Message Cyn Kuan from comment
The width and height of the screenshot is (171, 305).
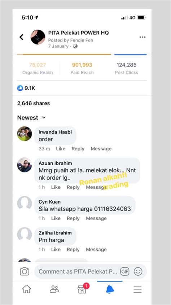pos(96,218)
